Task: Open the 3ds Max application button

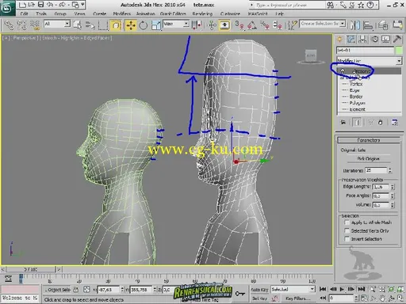Action: click(7, 8)
